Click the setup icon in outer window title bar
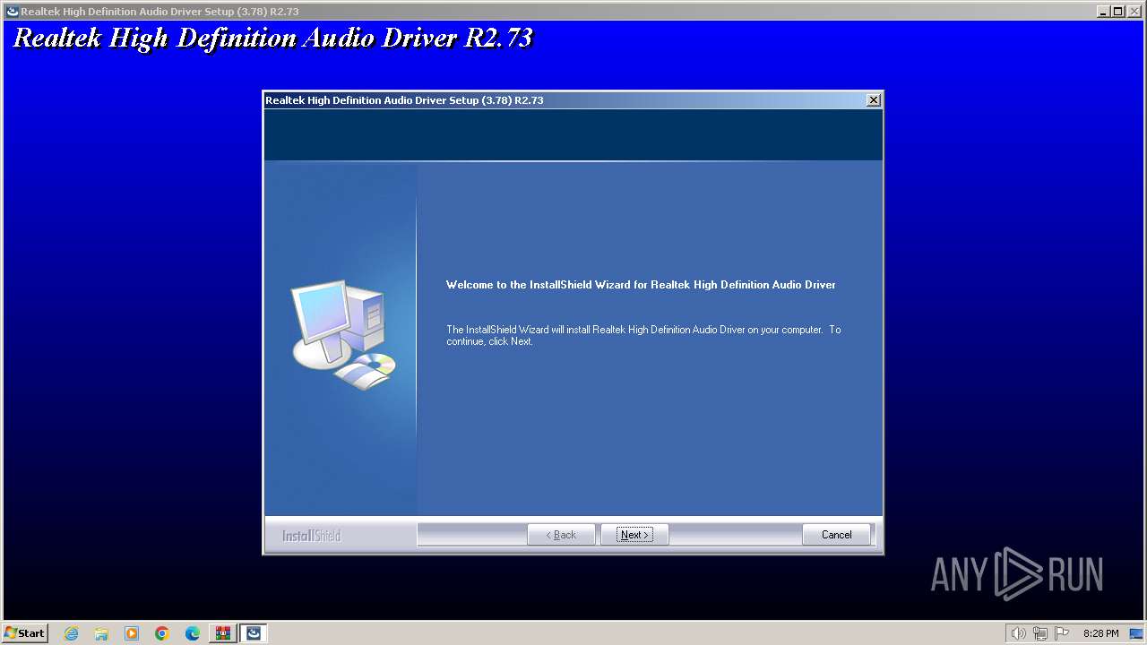 12,12
